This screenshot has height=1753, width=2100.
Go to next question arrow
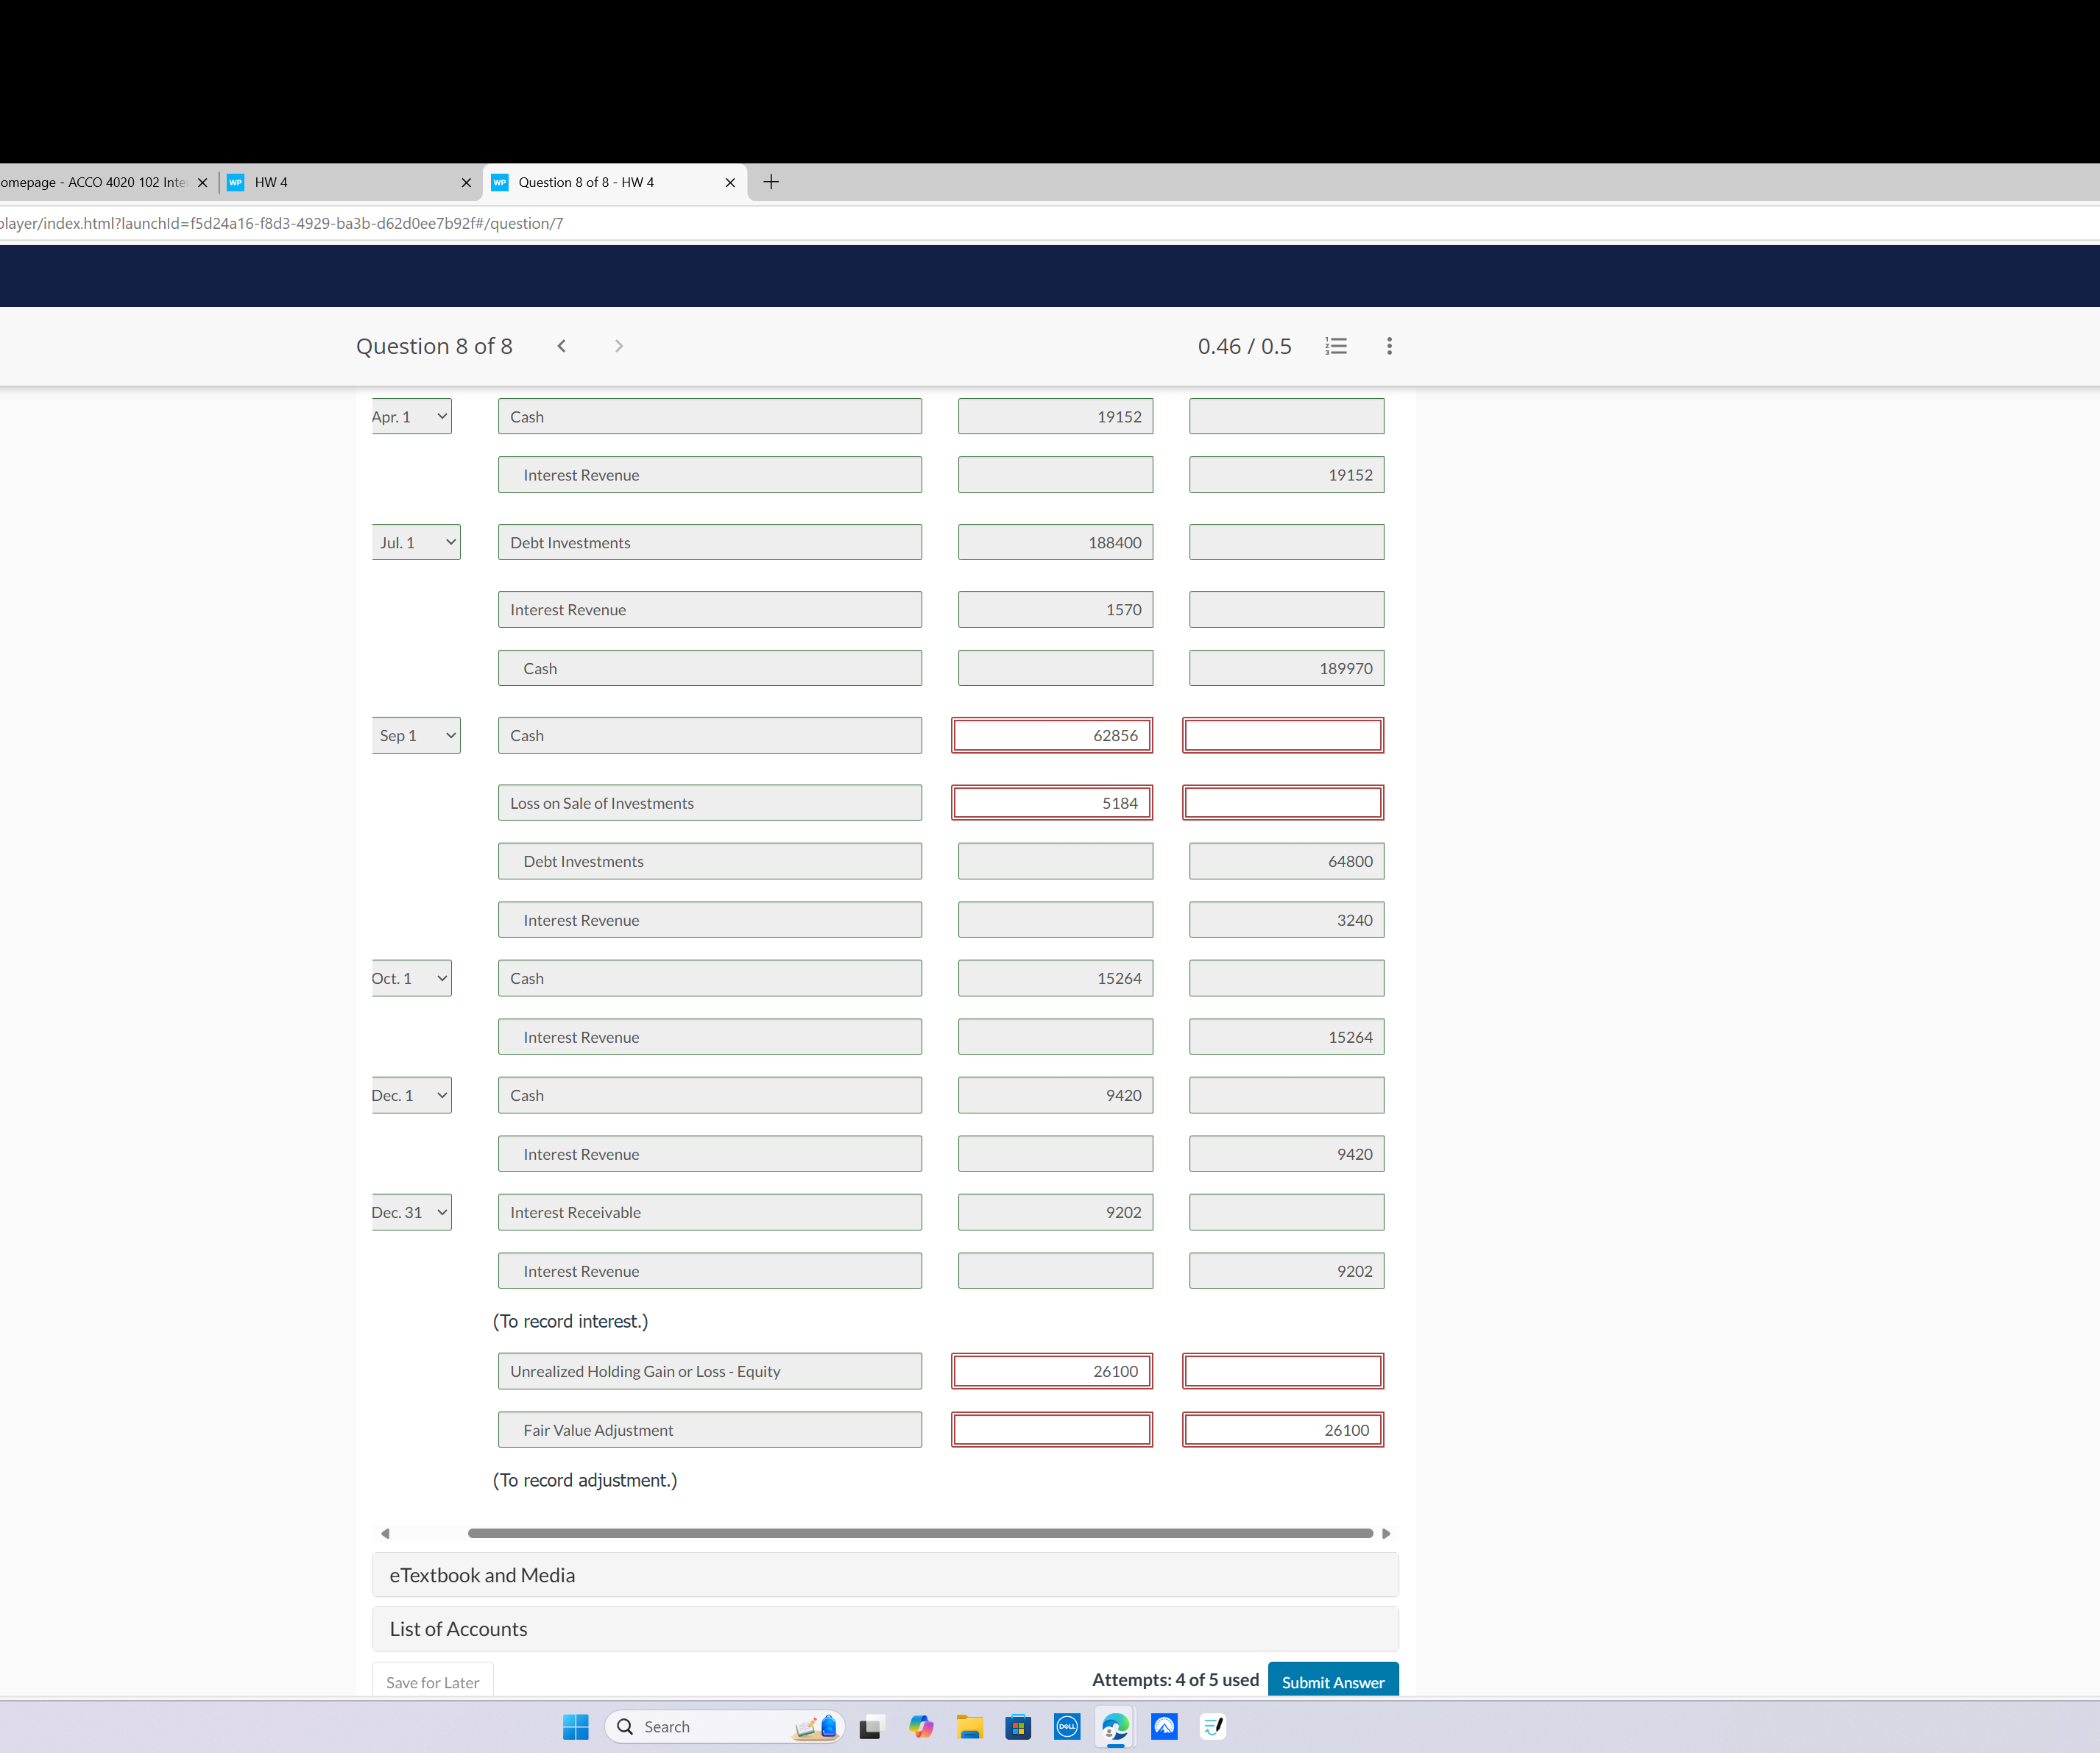pyautogui.click(x=619, y=346)
